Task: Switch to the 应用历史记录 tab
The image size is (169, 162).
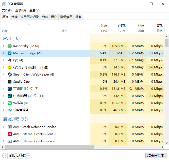Action: pyautogui.click(x=30, y=17)
